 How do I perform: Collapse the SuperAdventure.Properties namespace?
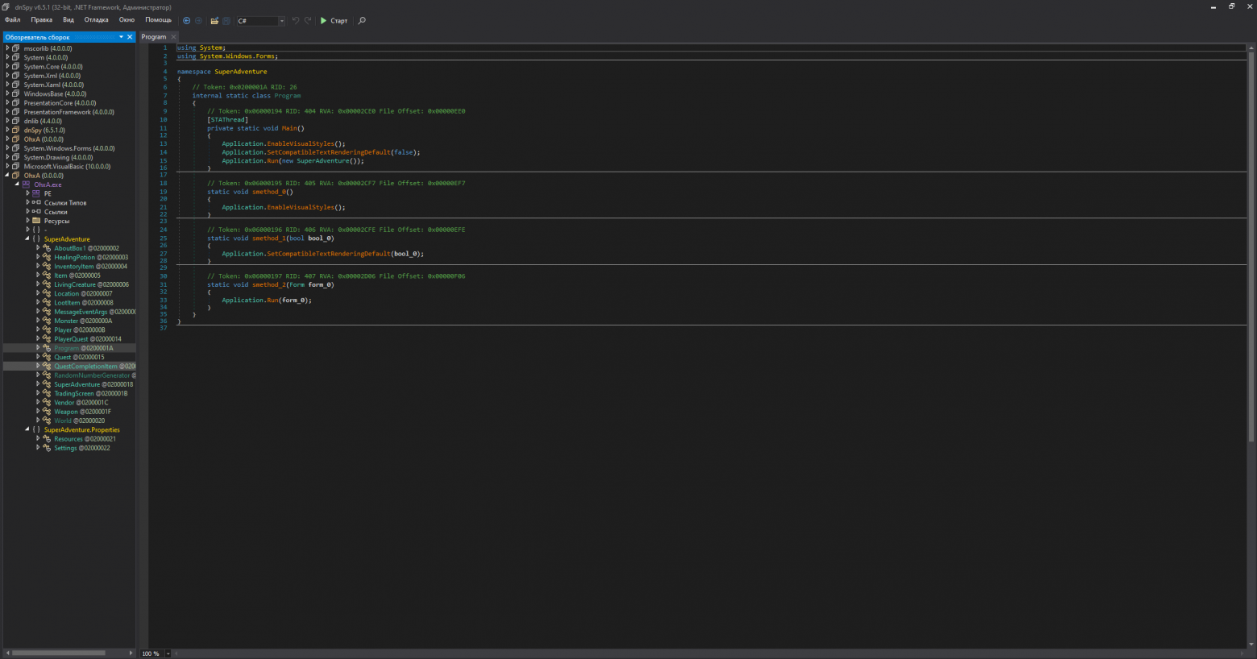coord(27,429)
